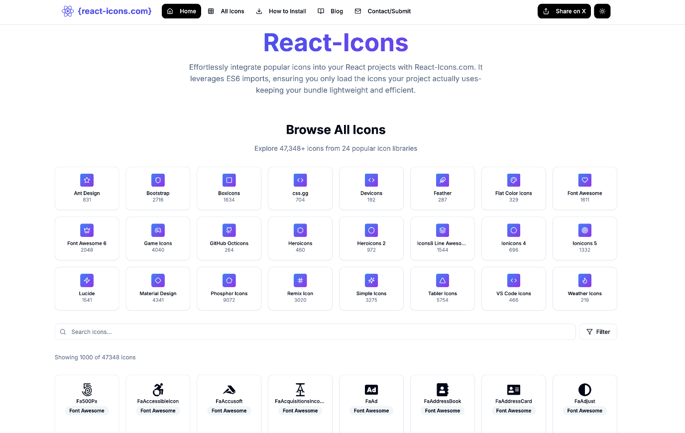Open the Game Icons controller icon
Image resolution: width=685 pixels, height=433 pixels.
coord(158,230)
